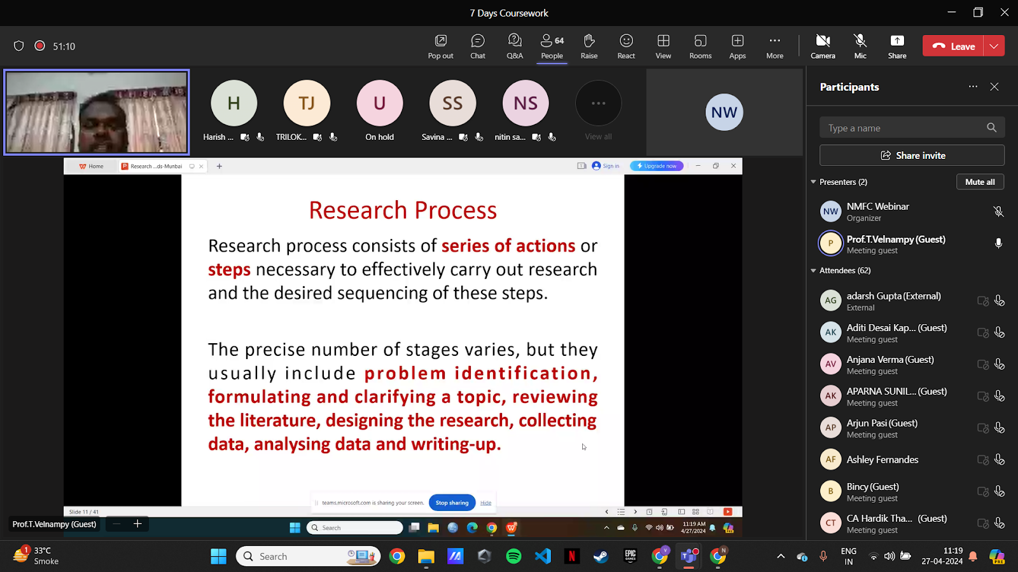
Task: Collapse the Attendees section
Action: tap(813, 270)
